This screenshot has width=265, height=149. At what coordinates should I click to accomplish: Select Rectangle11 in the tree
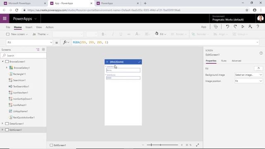pos(19,74)
